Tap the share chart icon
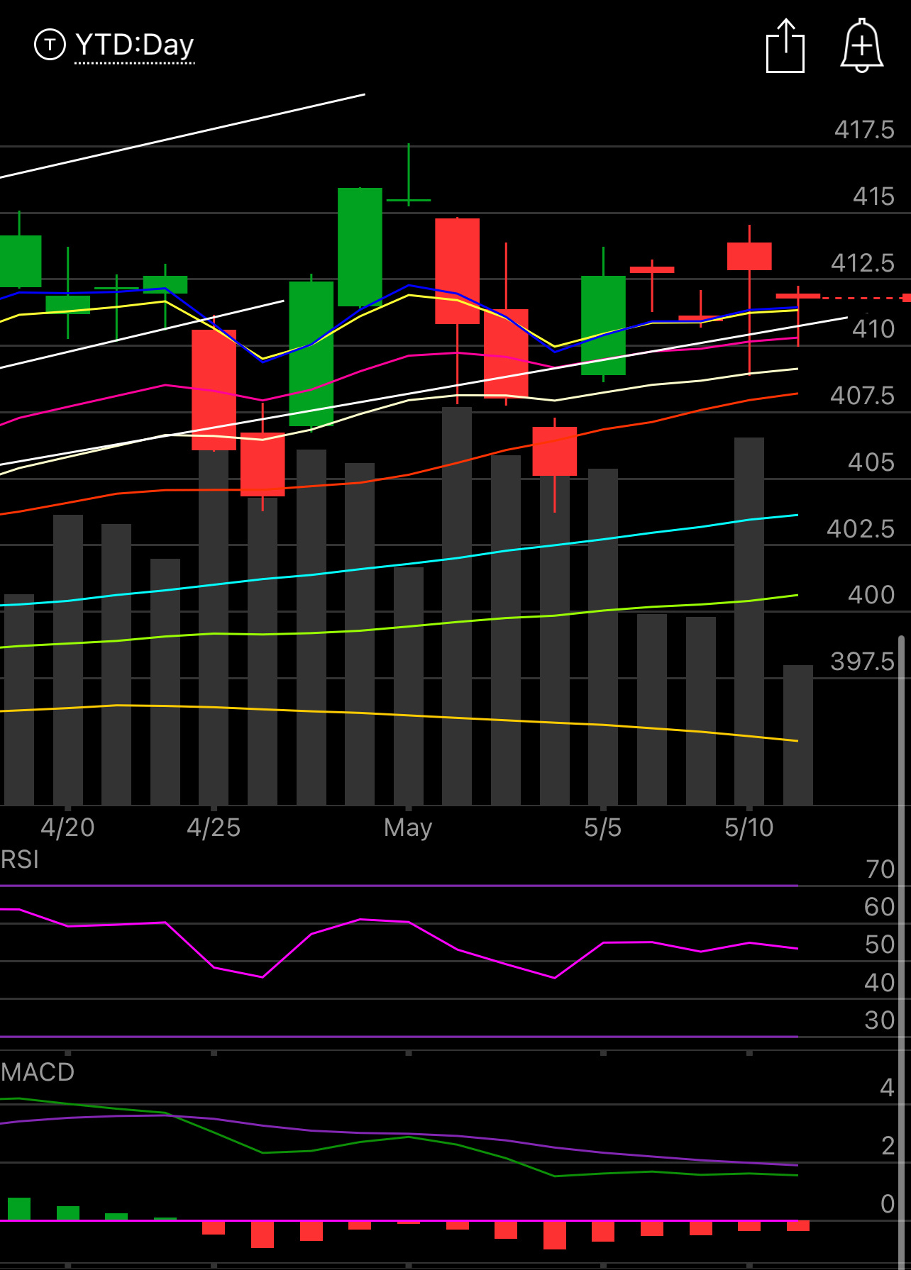 point(785,46)
